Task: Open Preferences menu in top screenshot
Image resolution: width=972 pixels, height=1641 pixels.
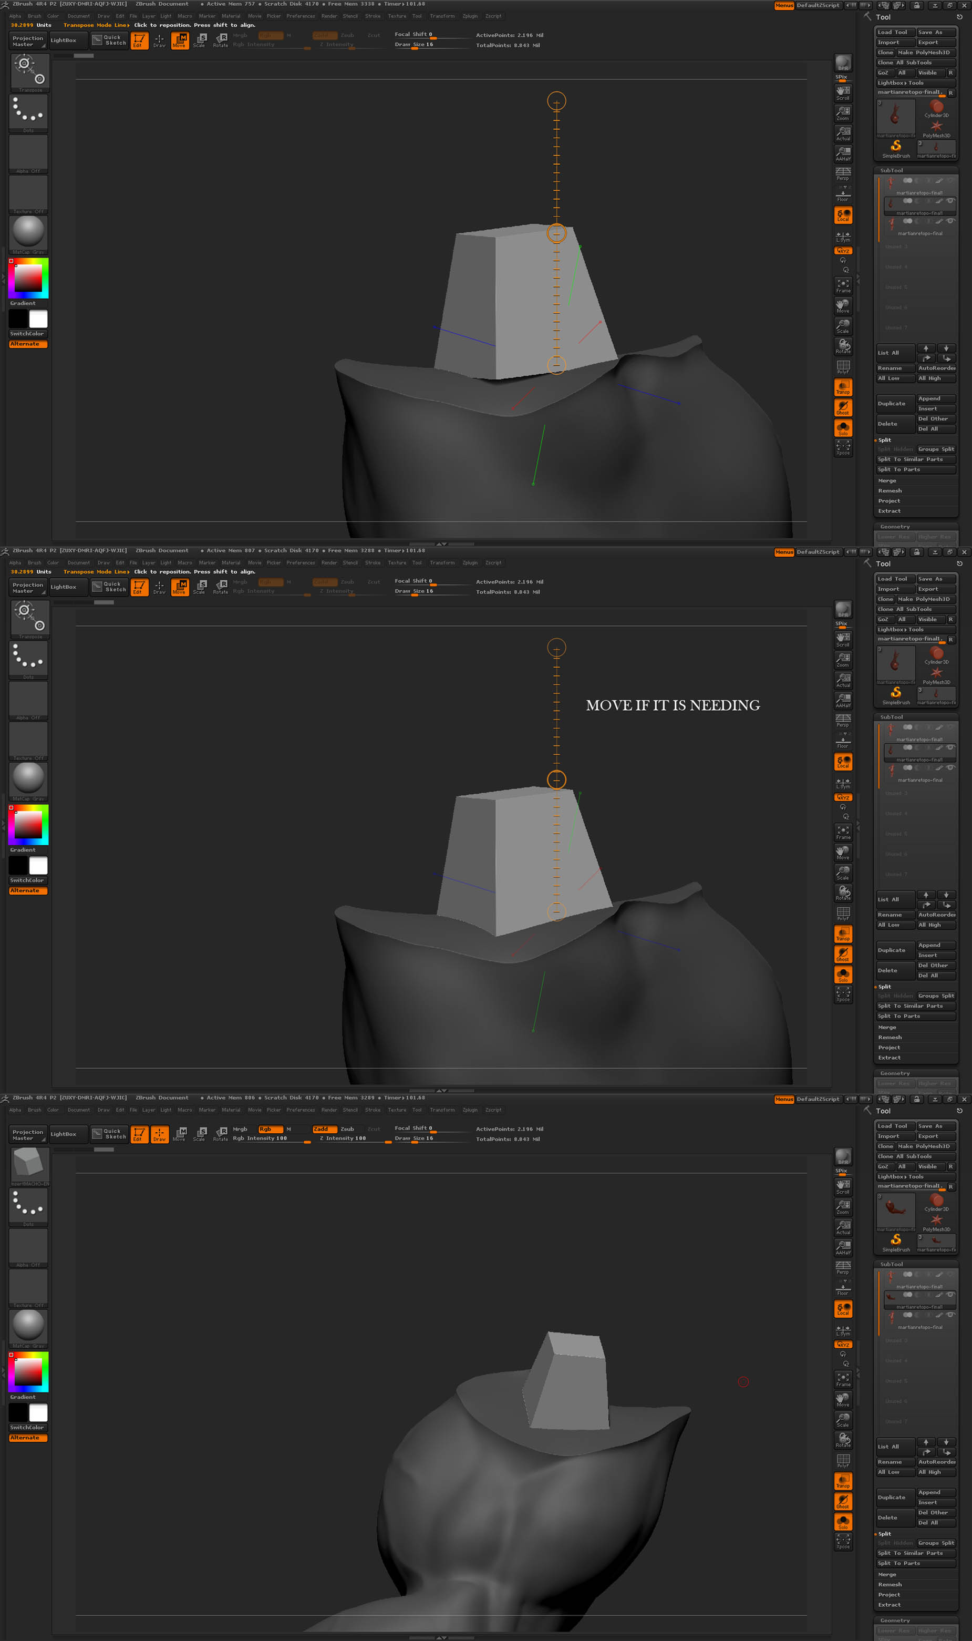Action: (301, 16)
